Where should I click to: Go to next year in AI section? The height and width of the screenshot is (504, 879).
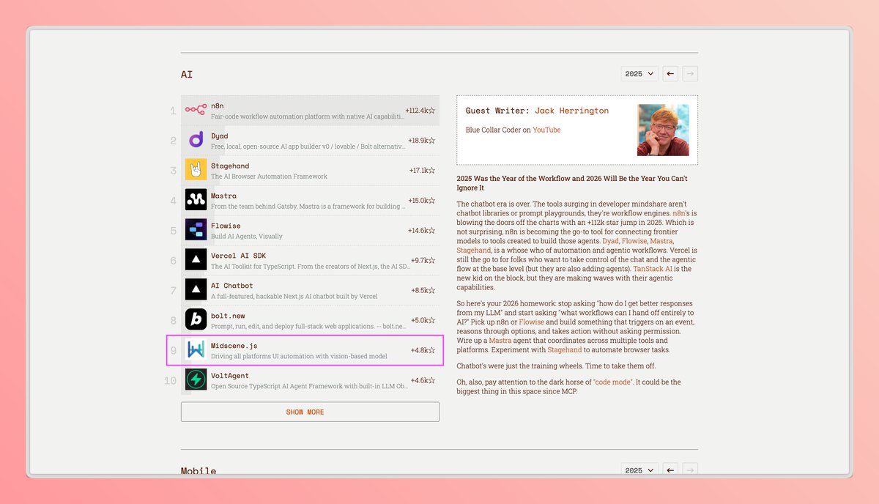click(x=690, y=74)
